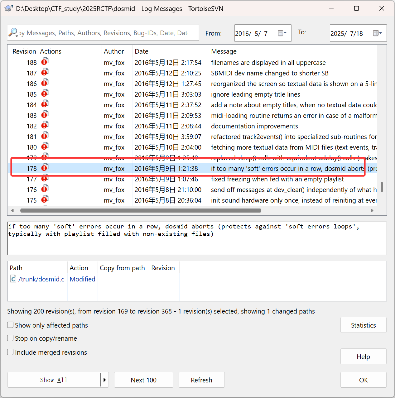Open the From date calendar dropdown
Image resolution: width=395 pixels, height=398 pixels.
282,33
